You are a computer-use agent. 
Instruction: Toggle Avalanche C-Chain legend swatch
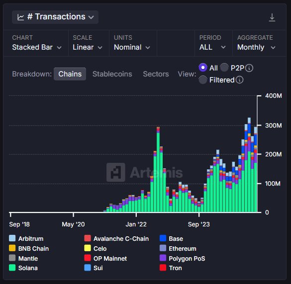pos(88,238)
